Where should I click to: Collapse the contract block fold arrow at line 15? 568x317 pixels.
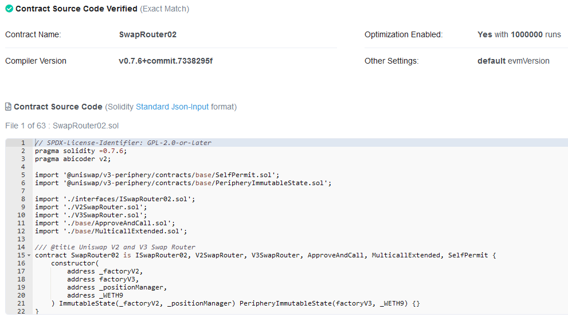pyautogui.click(x=29, y=256)
